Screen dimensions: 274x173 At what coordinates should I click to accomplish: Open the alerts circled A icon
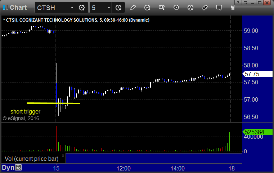tap(190, 8)
